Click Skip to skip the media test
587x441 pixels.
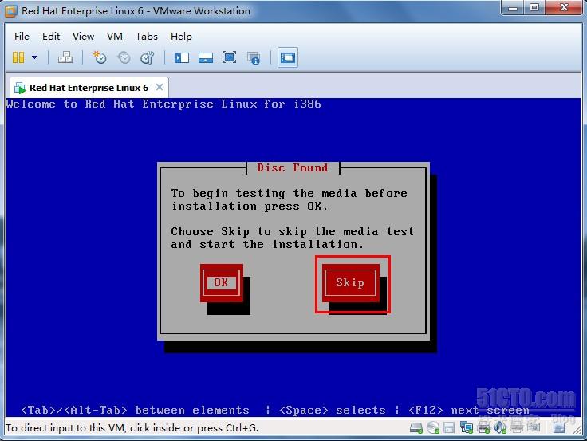[350, 282]
